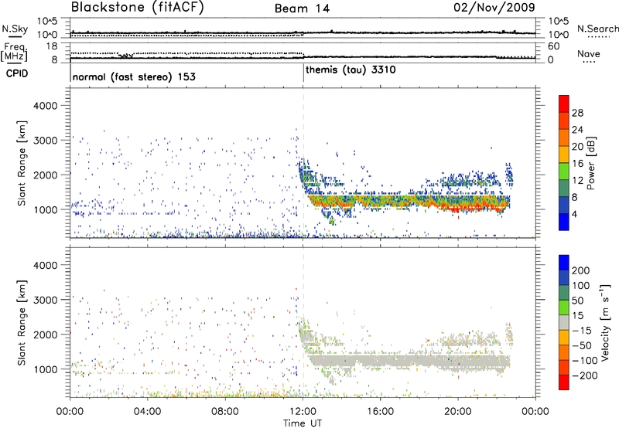The width and height of the screenshot is (619, 428).
Task: Click the 3000 tick of the velocity panel
Action: pyautogui.click(x=46, y=300)
